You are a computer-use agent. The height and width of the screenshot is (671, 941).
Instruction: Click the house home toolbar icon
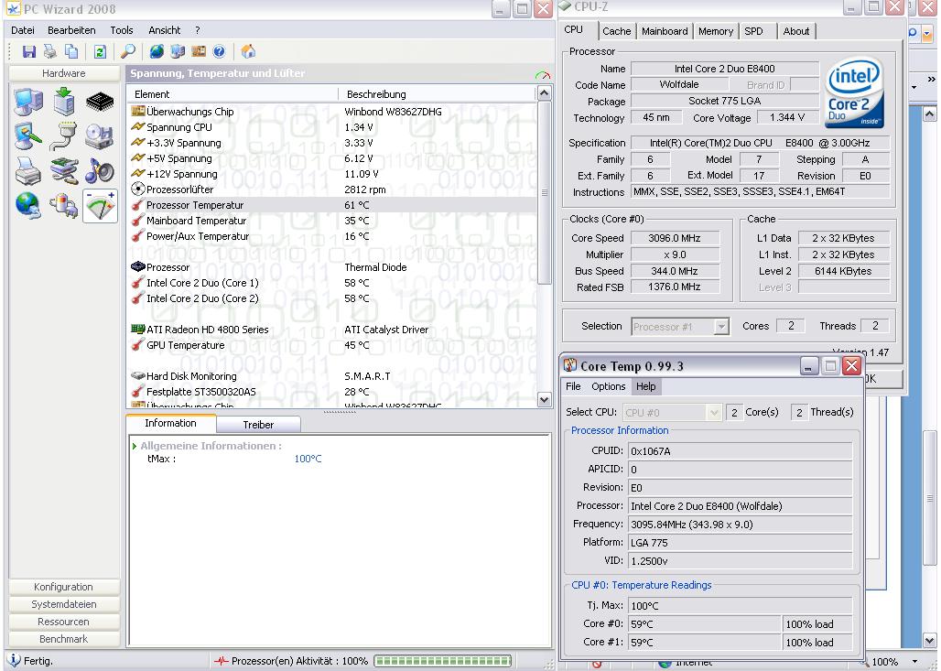(248, 51)
